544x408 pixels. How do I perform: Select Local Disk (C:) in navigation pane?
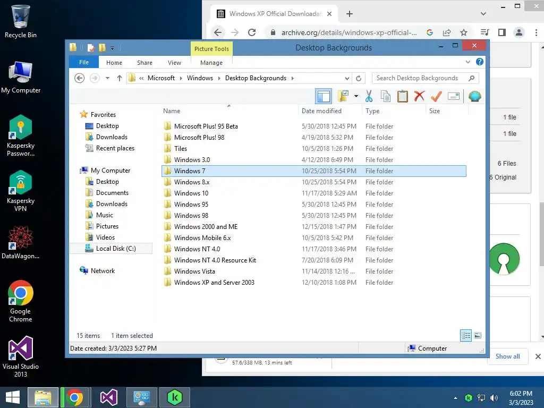click(111, 249)
